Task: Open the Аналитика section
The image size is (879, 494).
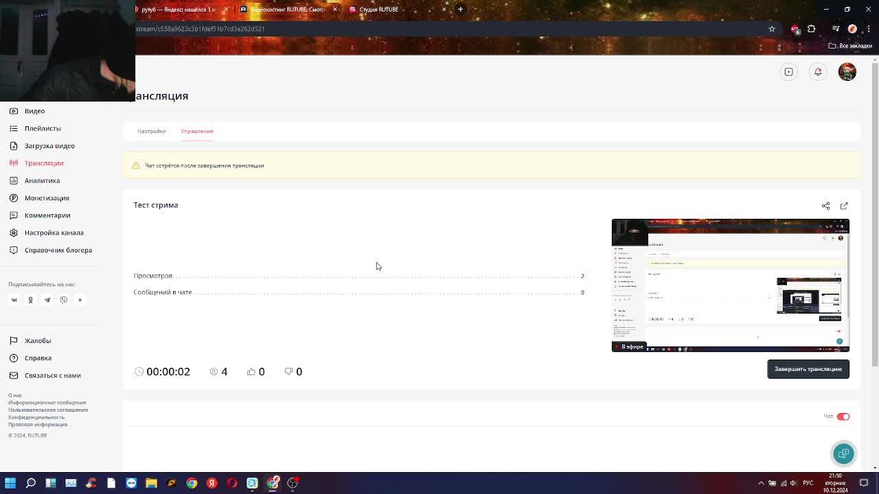Action: [x=34, y=180]
